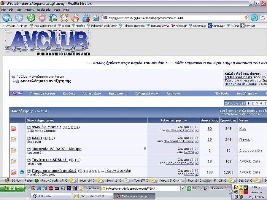Screen dimensions: 267x200
Task: Open the History clock icon in toolbar
Action: point(64,17)
